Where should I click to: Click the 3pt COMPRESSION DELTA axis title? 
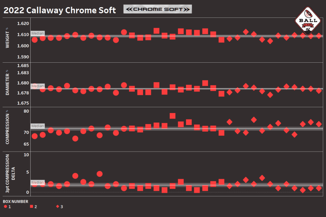pyautogui.click(x=10, y=174)
